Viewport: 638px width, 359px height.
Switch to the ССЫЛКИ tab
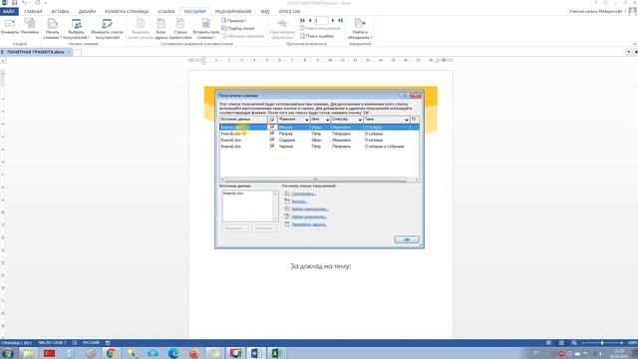coord(166,11)
